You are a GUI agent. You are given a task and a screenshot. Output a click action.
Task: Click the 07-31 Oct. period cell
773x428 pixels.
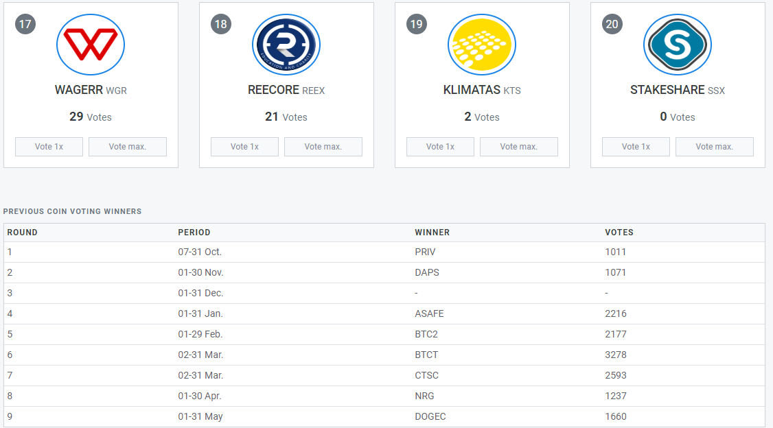(200, 252)
